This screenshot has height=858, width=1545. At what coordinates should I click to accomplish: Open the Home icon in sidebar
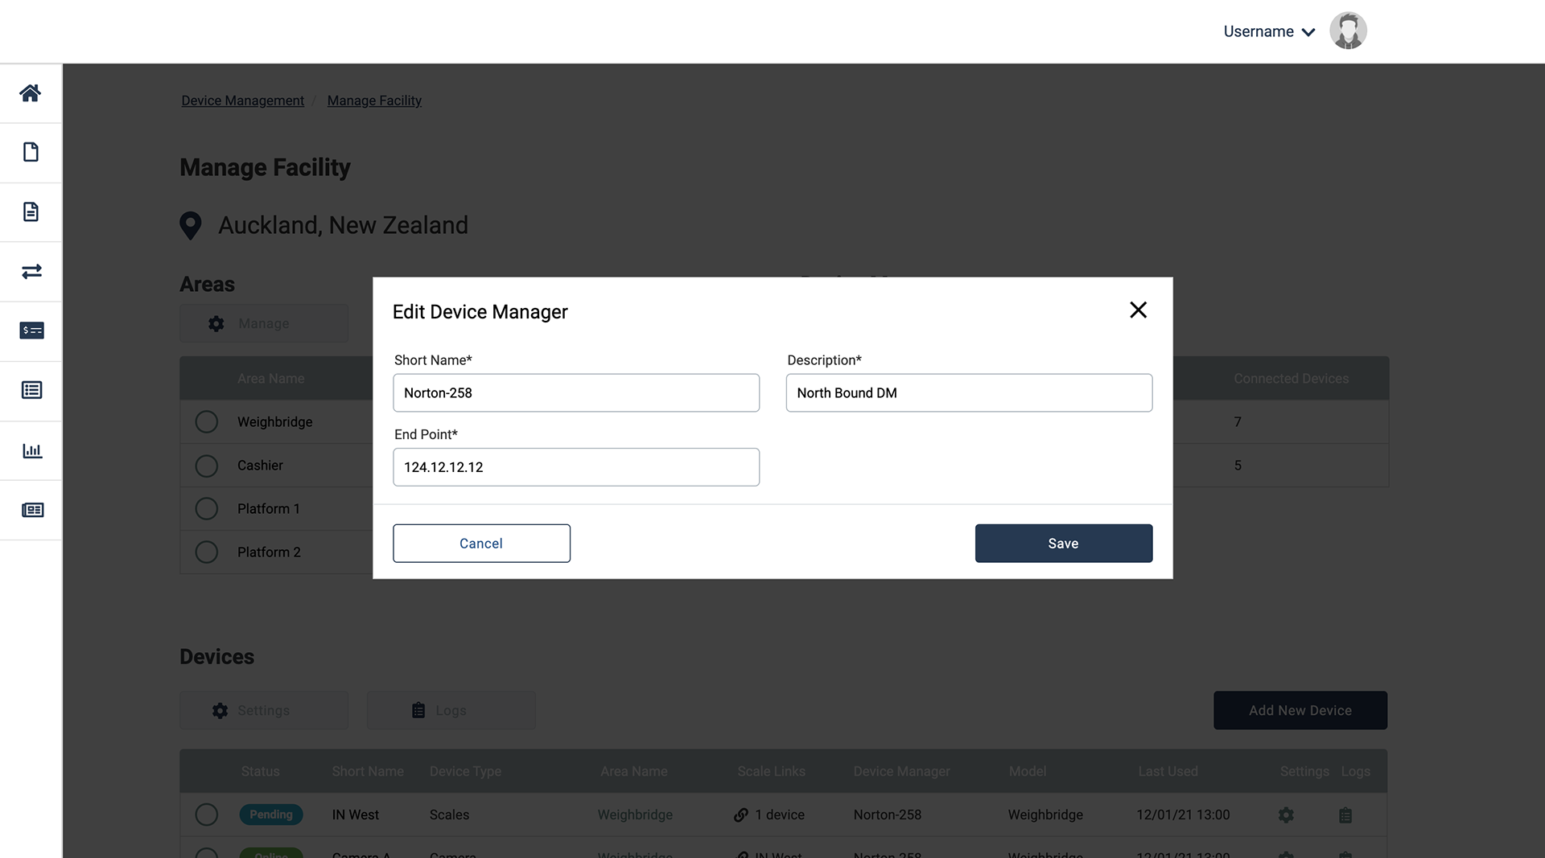[31, 92]
